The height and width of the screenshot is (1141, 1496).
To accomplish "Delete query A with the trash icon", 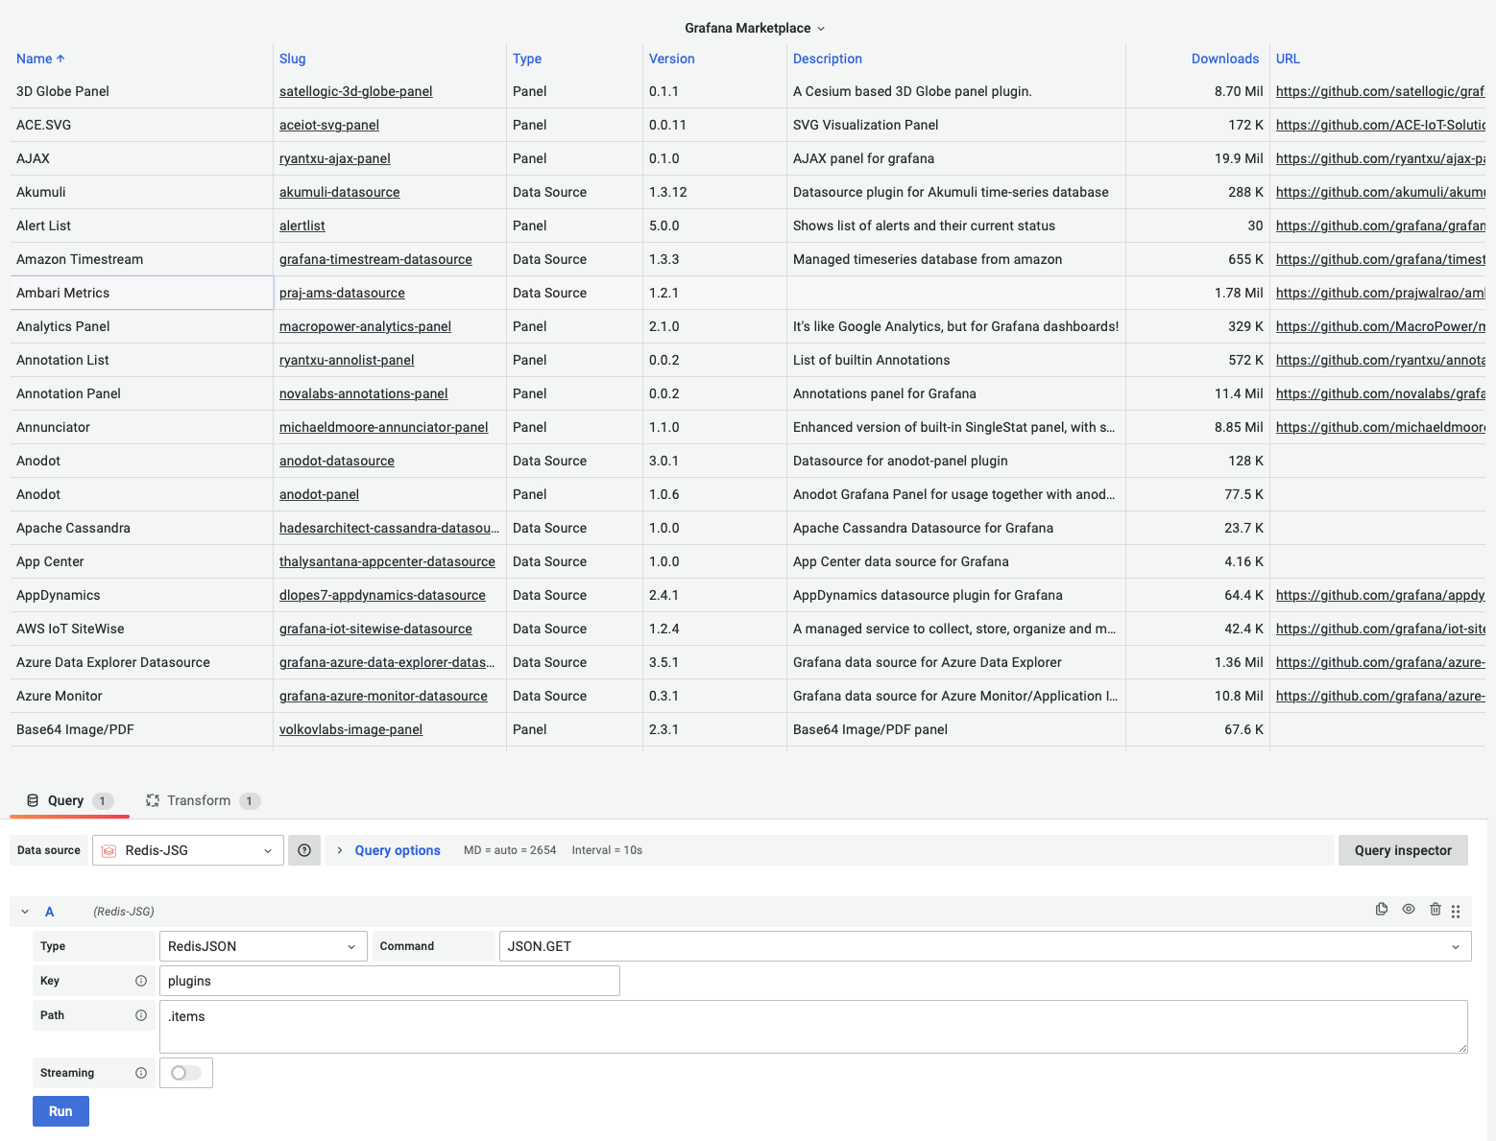I will coord(1436,910).
